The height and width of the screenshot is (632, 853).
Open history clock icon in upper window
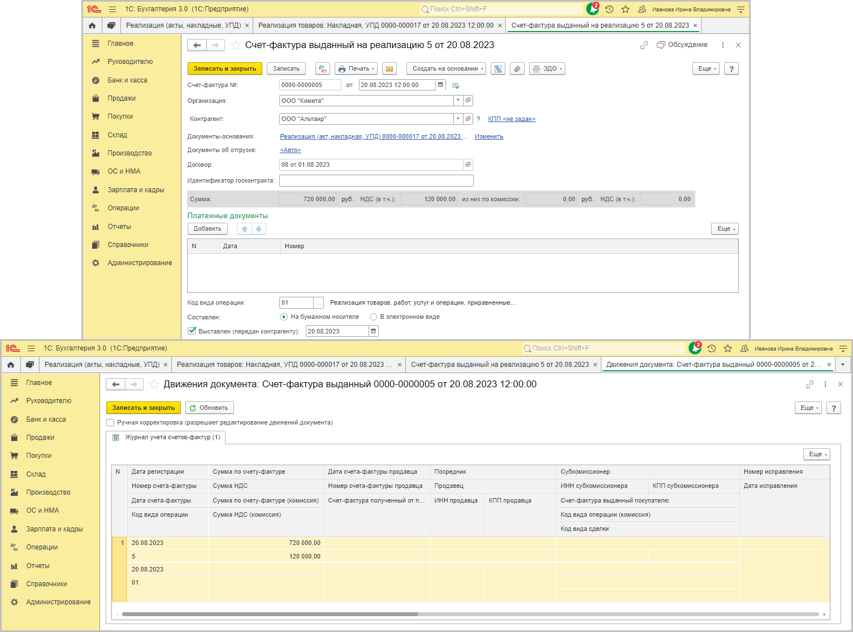coord(609,10)
